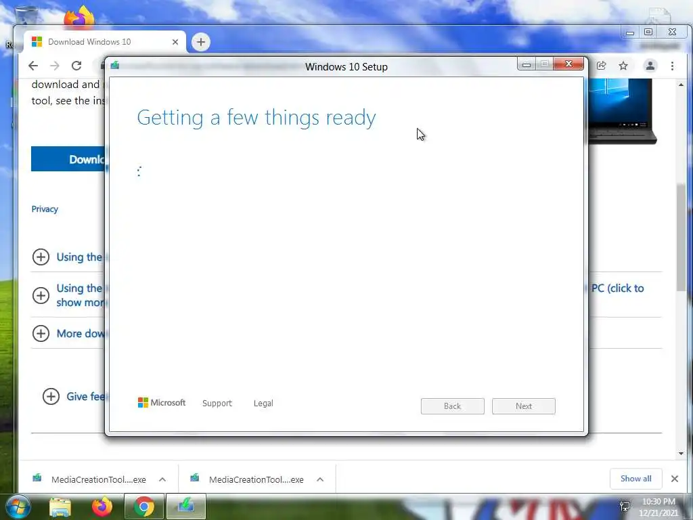Open first MediaCreationTool....exe download item

click(89, 479)
